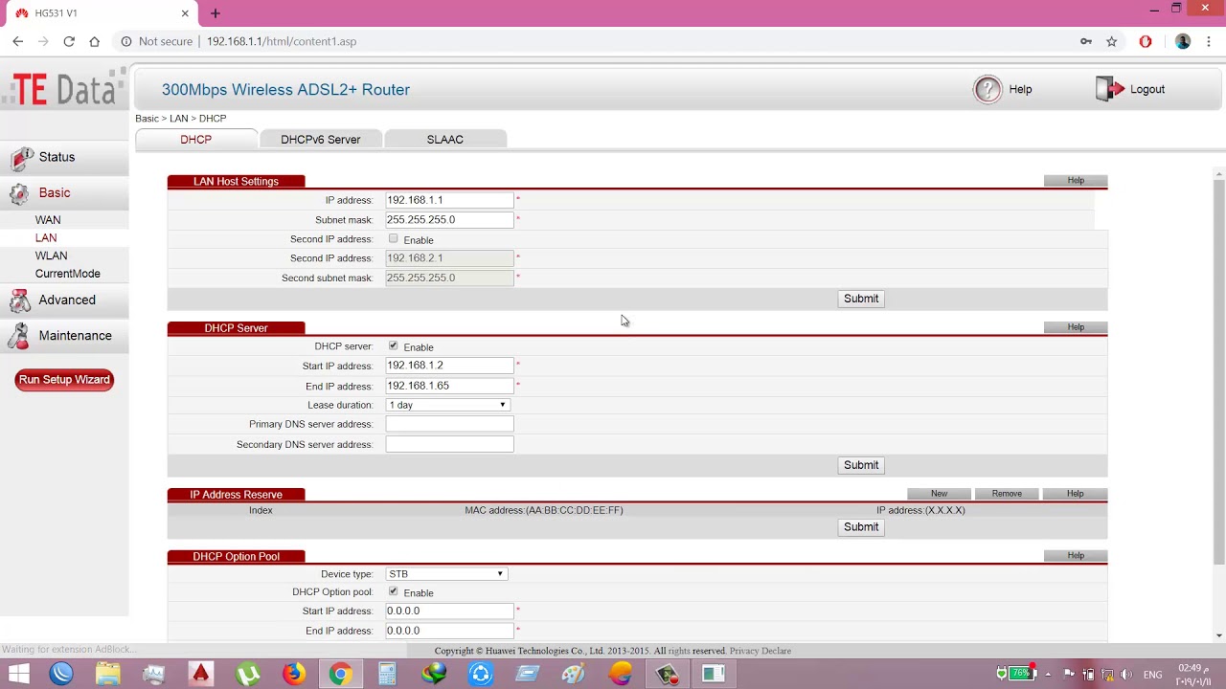Click the Option Pool Start IP field
The image size is (1226, 689).
pyautogui.click(x=450, y=611)
